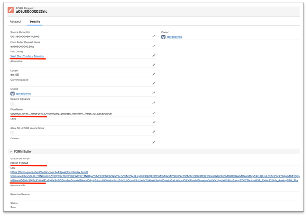307x216 pixels.
Task: Click edit pencil beside Contact field
Action: click(x=154, y=142)
